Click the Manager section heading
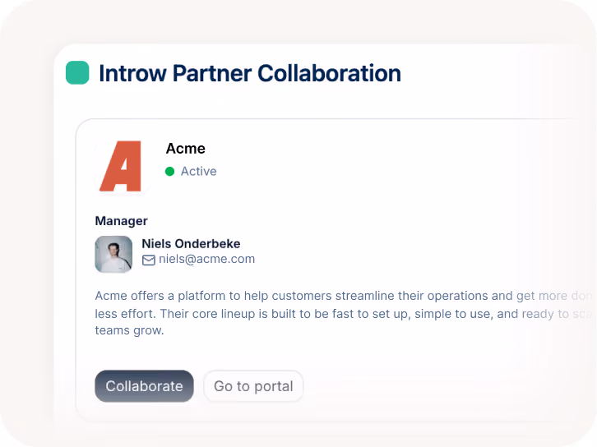This screenshot has width=597, height=447. point(121,221)
